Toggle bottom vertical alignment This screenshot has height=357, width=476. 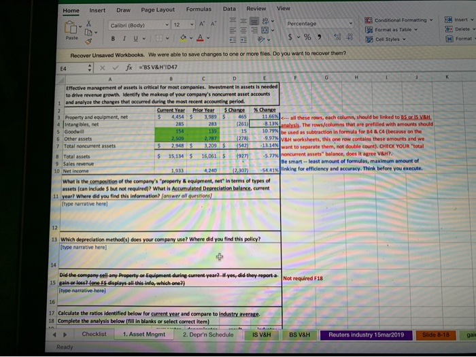(254, 20)
